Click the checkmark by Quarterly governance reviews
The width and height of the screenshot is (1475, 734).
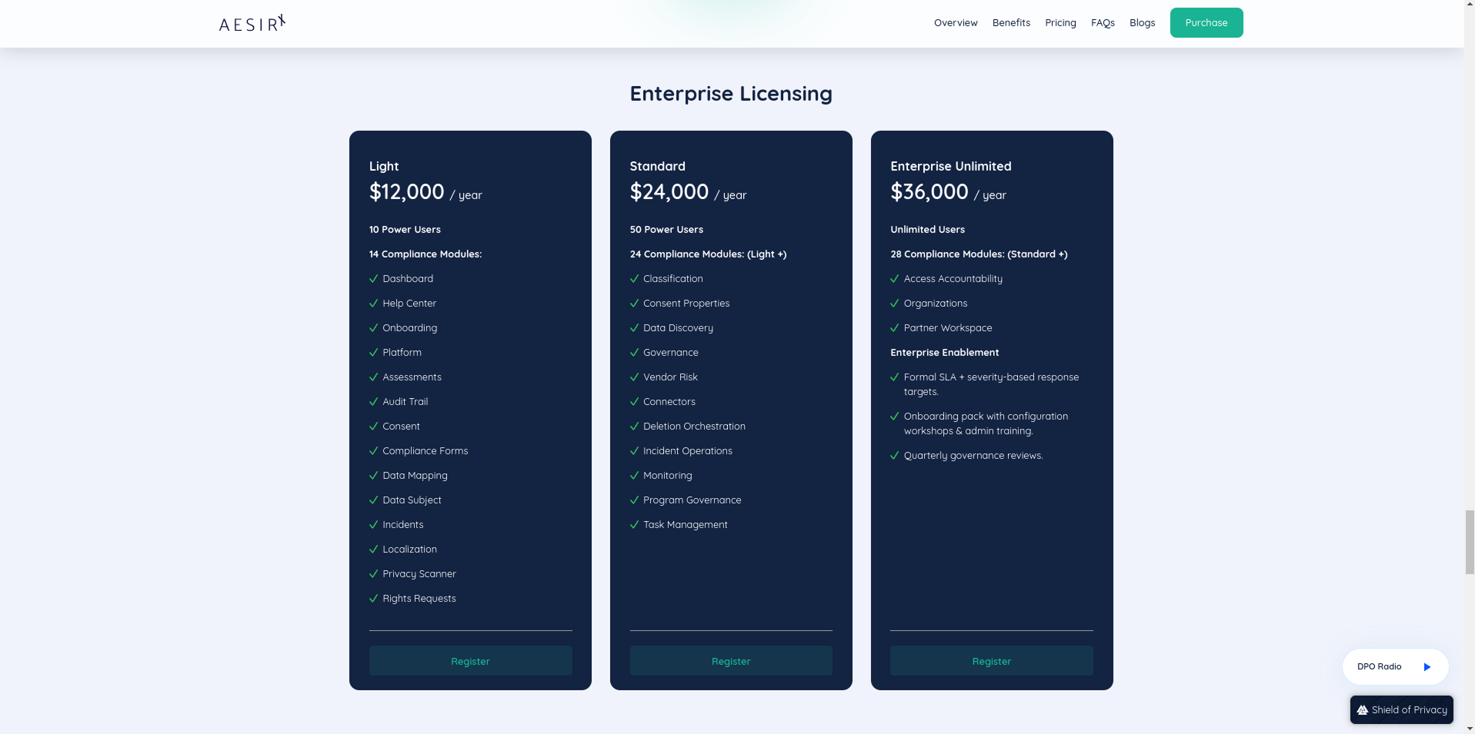coord(895,456)
